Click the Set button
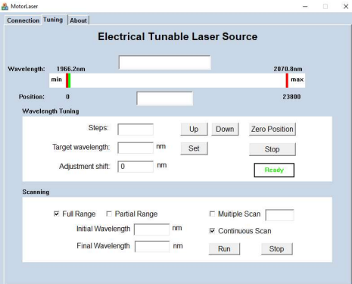Image resolution: width=352 pixels, height=284 pixels. point(194,148)
